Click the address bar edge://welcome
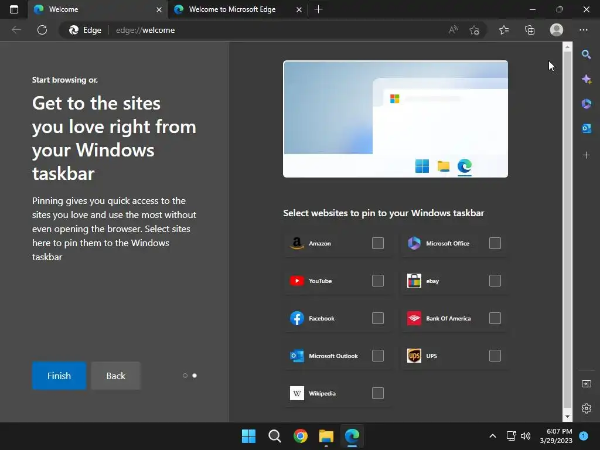 click(x=145, y=30)
